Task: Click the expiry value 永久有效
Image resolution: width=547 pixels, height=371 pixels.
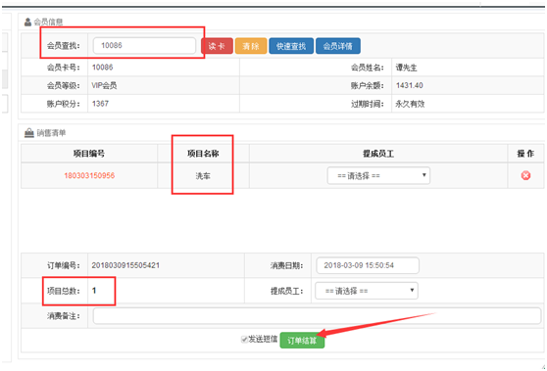Action: pyautogui.click(x=410, y=104)
